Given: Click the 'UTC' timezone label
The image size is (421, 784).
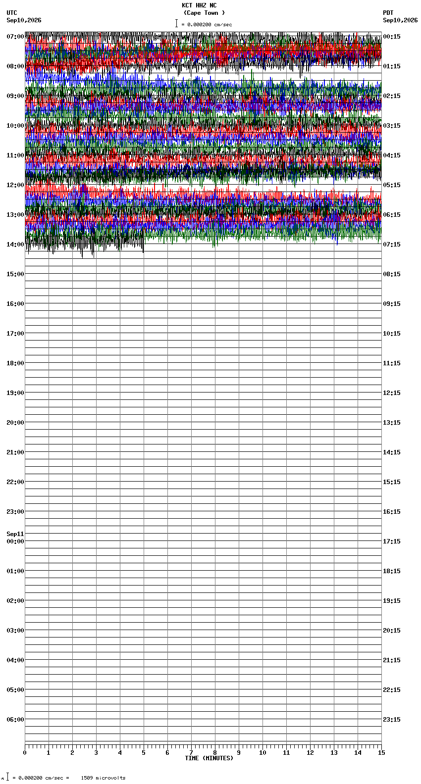Looking at the screenshot, I should pyautogui.click(x=12, y=13).
